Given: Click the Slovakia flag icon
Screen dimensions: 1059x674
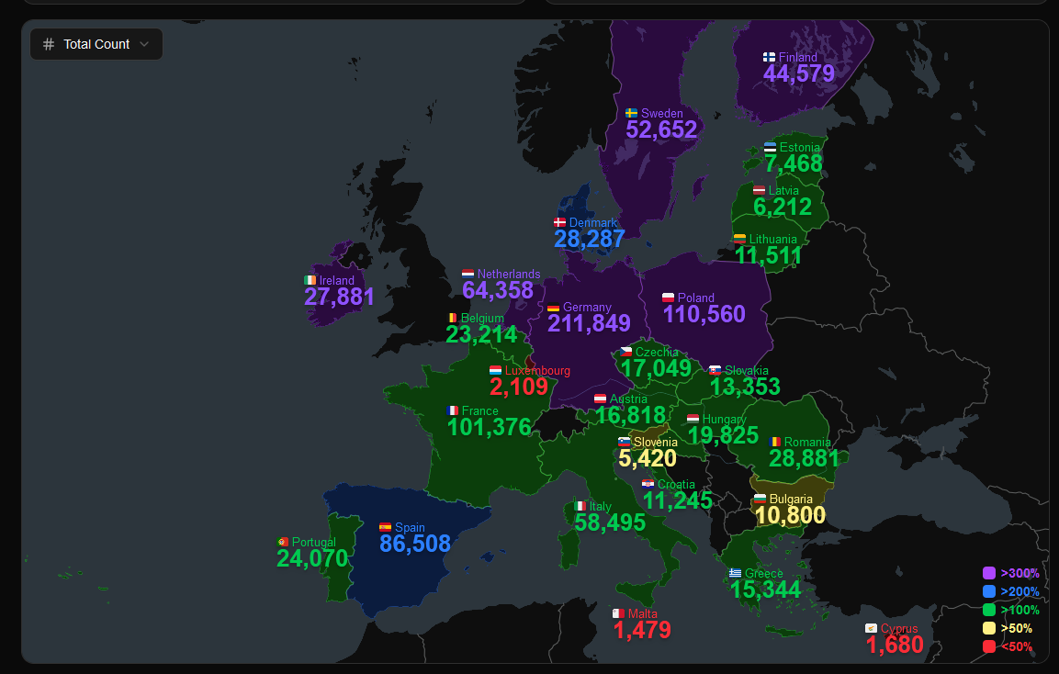Looking at the screenshot, I should pyautogui.click(x=715, y=371).
